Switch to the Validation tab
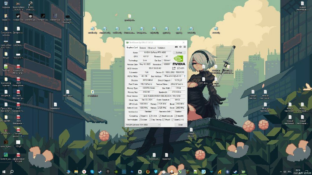Image resolution: width=312 pixels, height=175 pixels. 161,48
